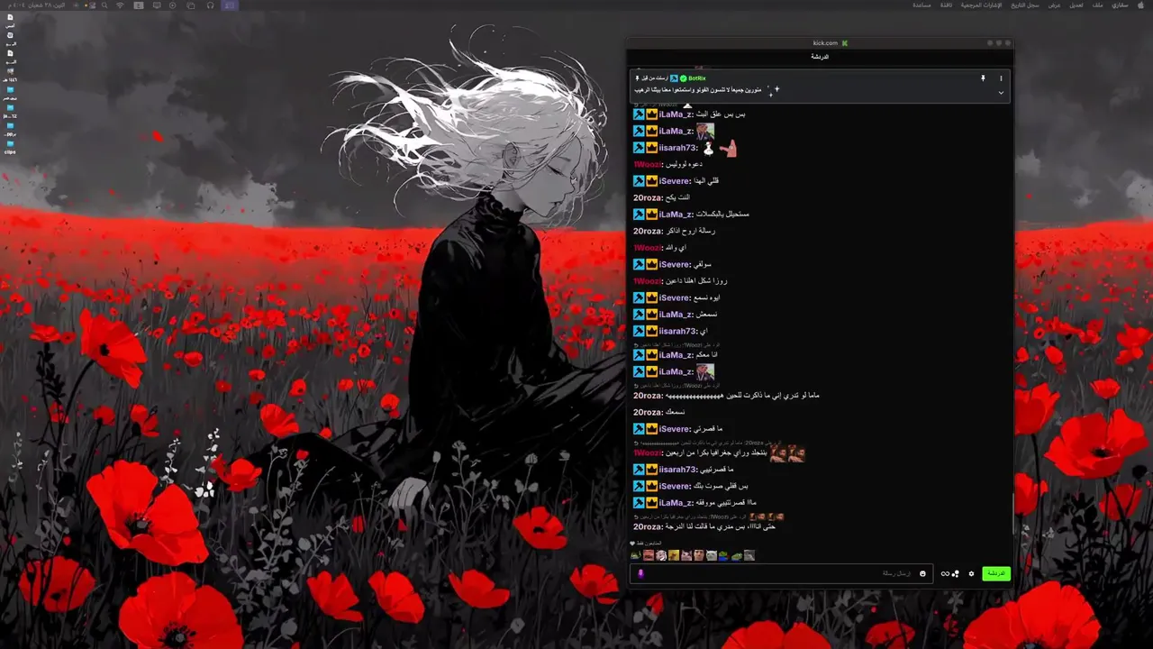The image size is (1153, 649).
Task: Click the photo emote in iLaMa_z's upper message
Action: click(x=705, y=132)
